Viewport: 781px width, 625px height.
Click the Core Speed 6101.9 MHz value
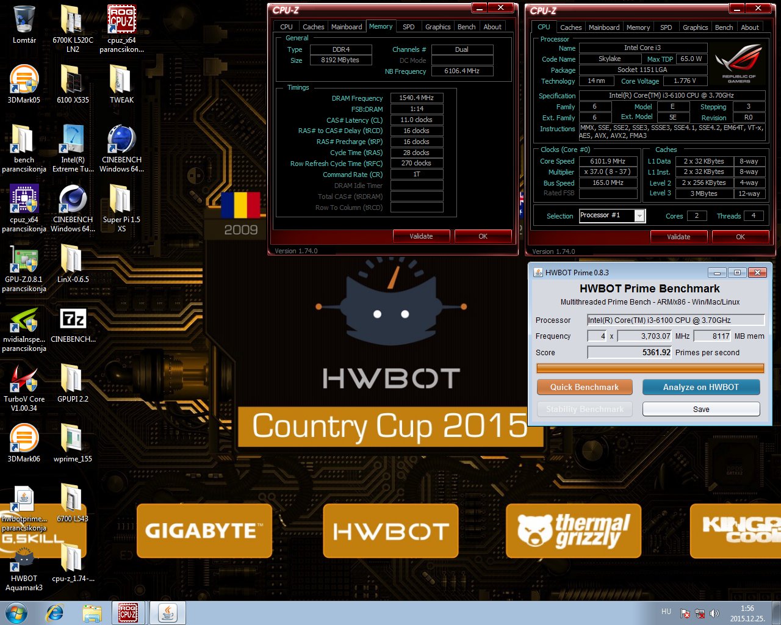pyautogui.click(x=608, y=161)
